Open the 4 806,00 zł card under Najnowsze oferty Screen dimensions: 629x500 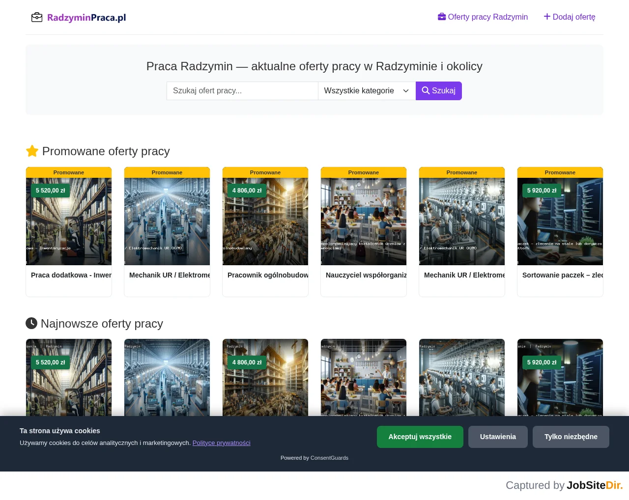(265, 378)
